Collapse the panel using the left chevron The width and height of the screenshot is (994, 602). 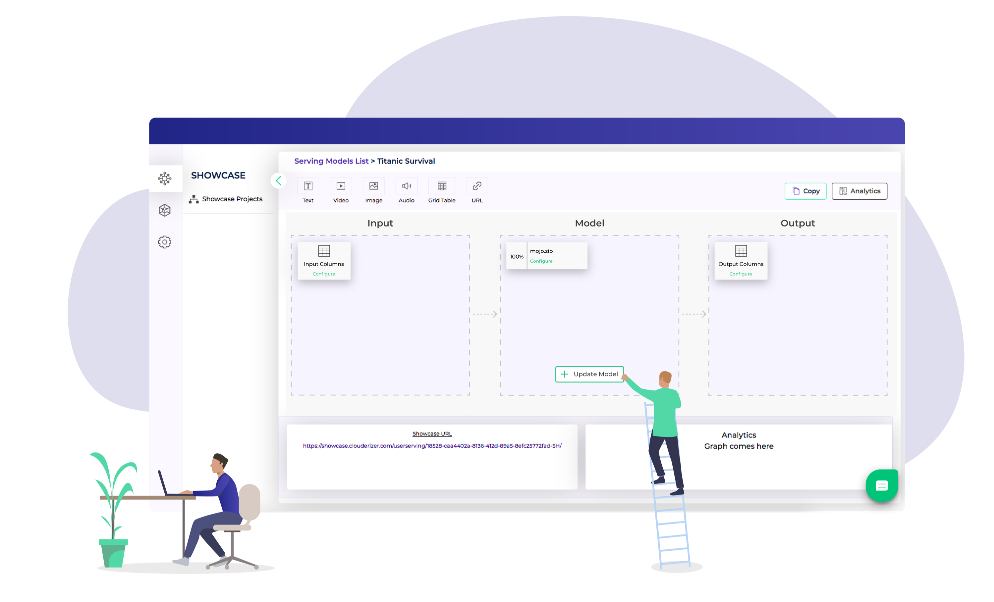278,181
